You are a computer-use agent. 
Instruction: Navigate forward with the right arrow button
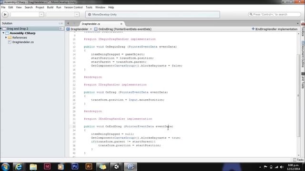point(74,23)
